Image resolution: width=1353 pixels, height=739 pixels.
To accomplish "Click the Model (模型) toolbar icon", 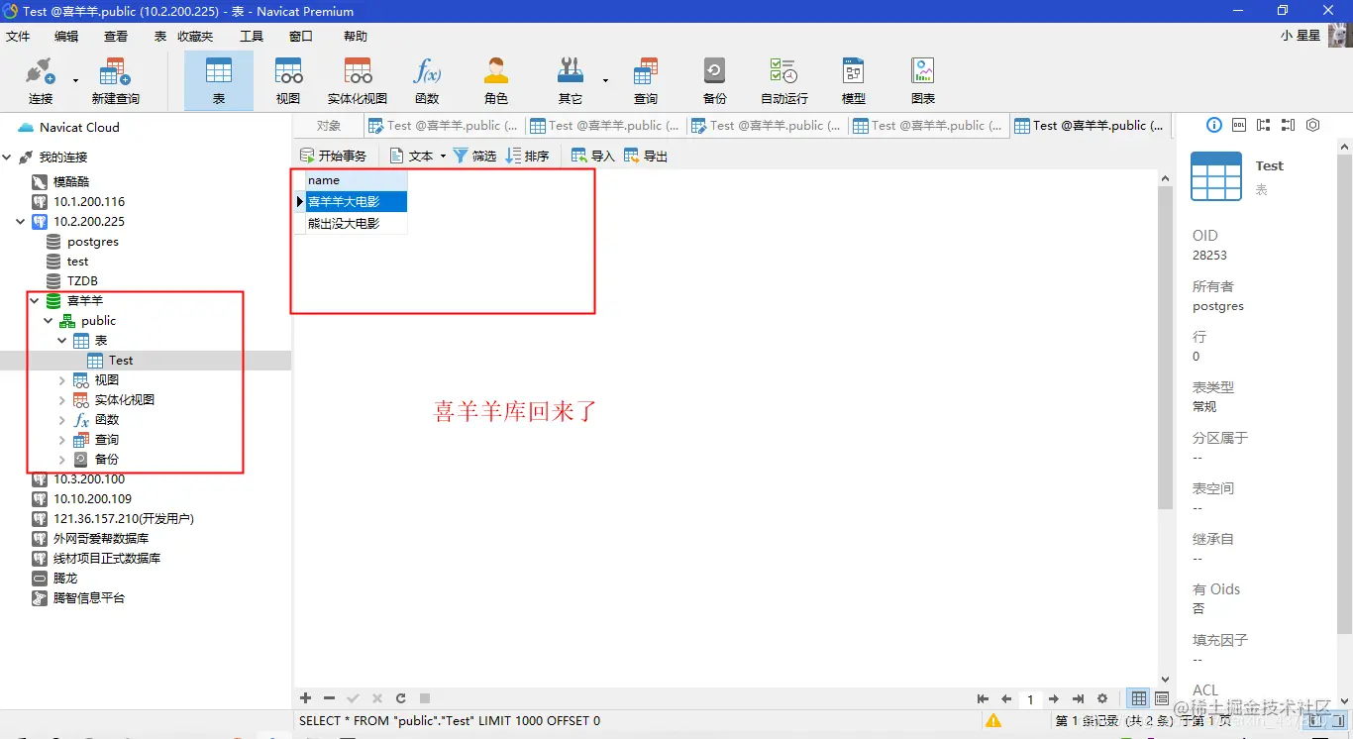I will (853, 79).
